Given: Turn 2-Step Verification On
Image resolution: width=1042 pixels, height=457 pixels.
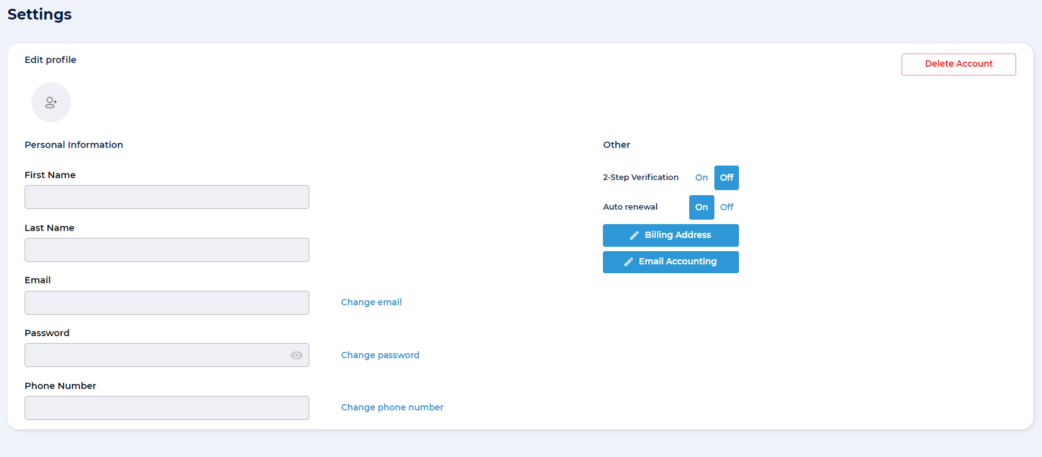Looking at the screenshot, I should click(x=701, y=178).
